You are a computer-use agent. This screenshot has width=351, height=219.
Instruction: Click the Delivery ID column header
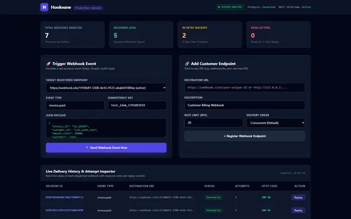point(54,186)
